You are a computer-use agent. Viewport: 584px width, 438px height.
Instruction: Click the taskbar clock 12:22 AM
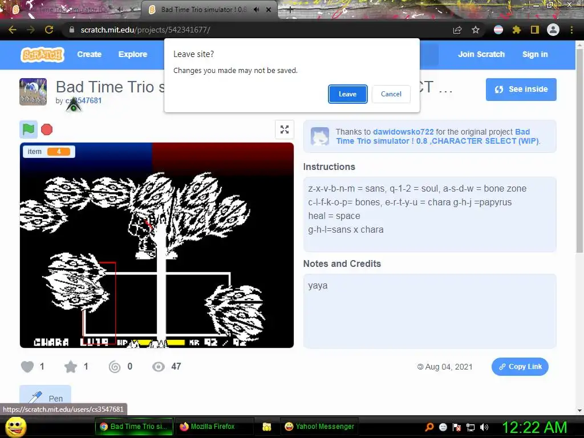(535, 427)
